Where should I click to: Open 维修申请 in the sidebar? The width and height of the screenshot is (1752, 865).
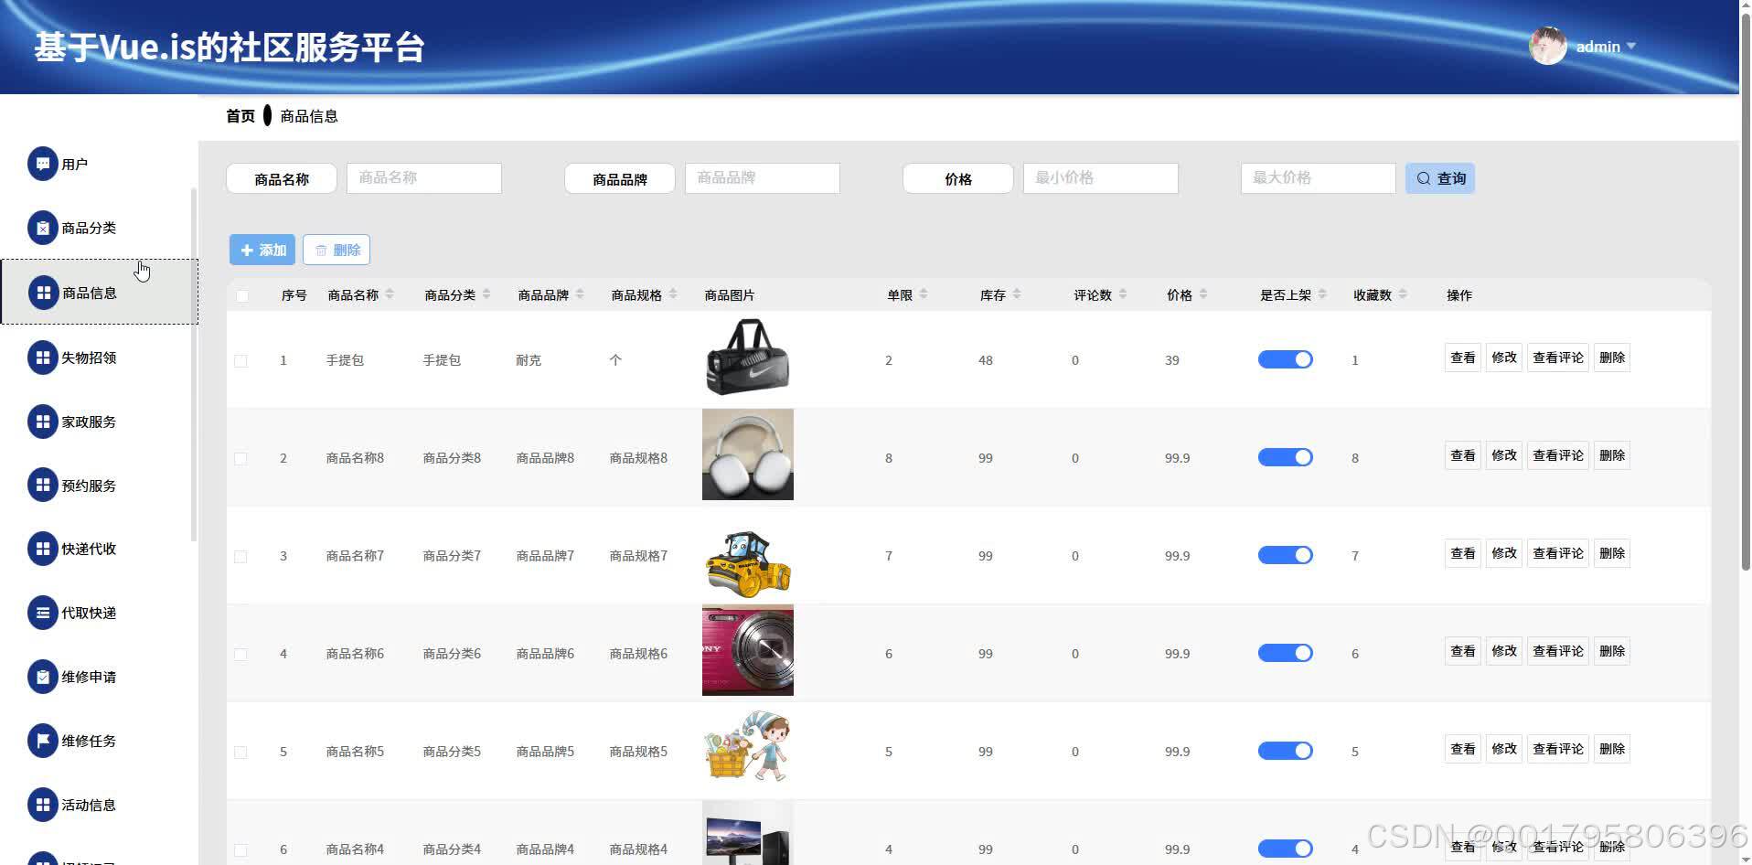[x=99, y=677]
